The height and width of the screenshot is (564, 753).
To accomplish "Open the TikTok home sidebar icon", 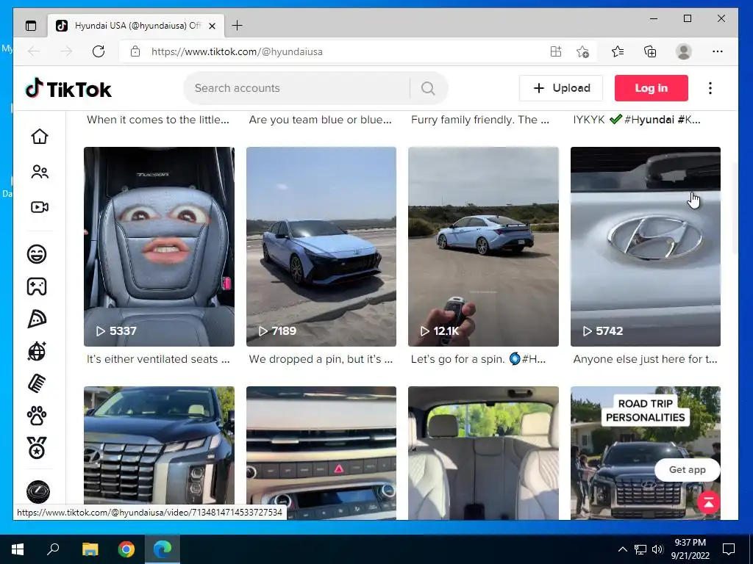I will point(40,137).
